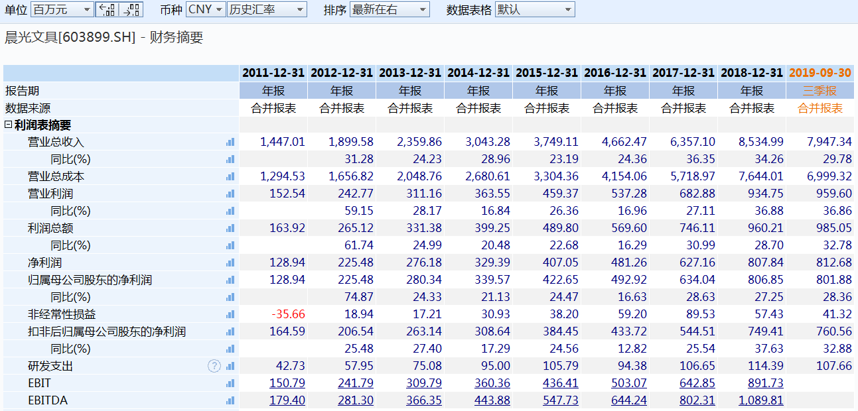Click the 数据来源 row label

tap(27, 108)
